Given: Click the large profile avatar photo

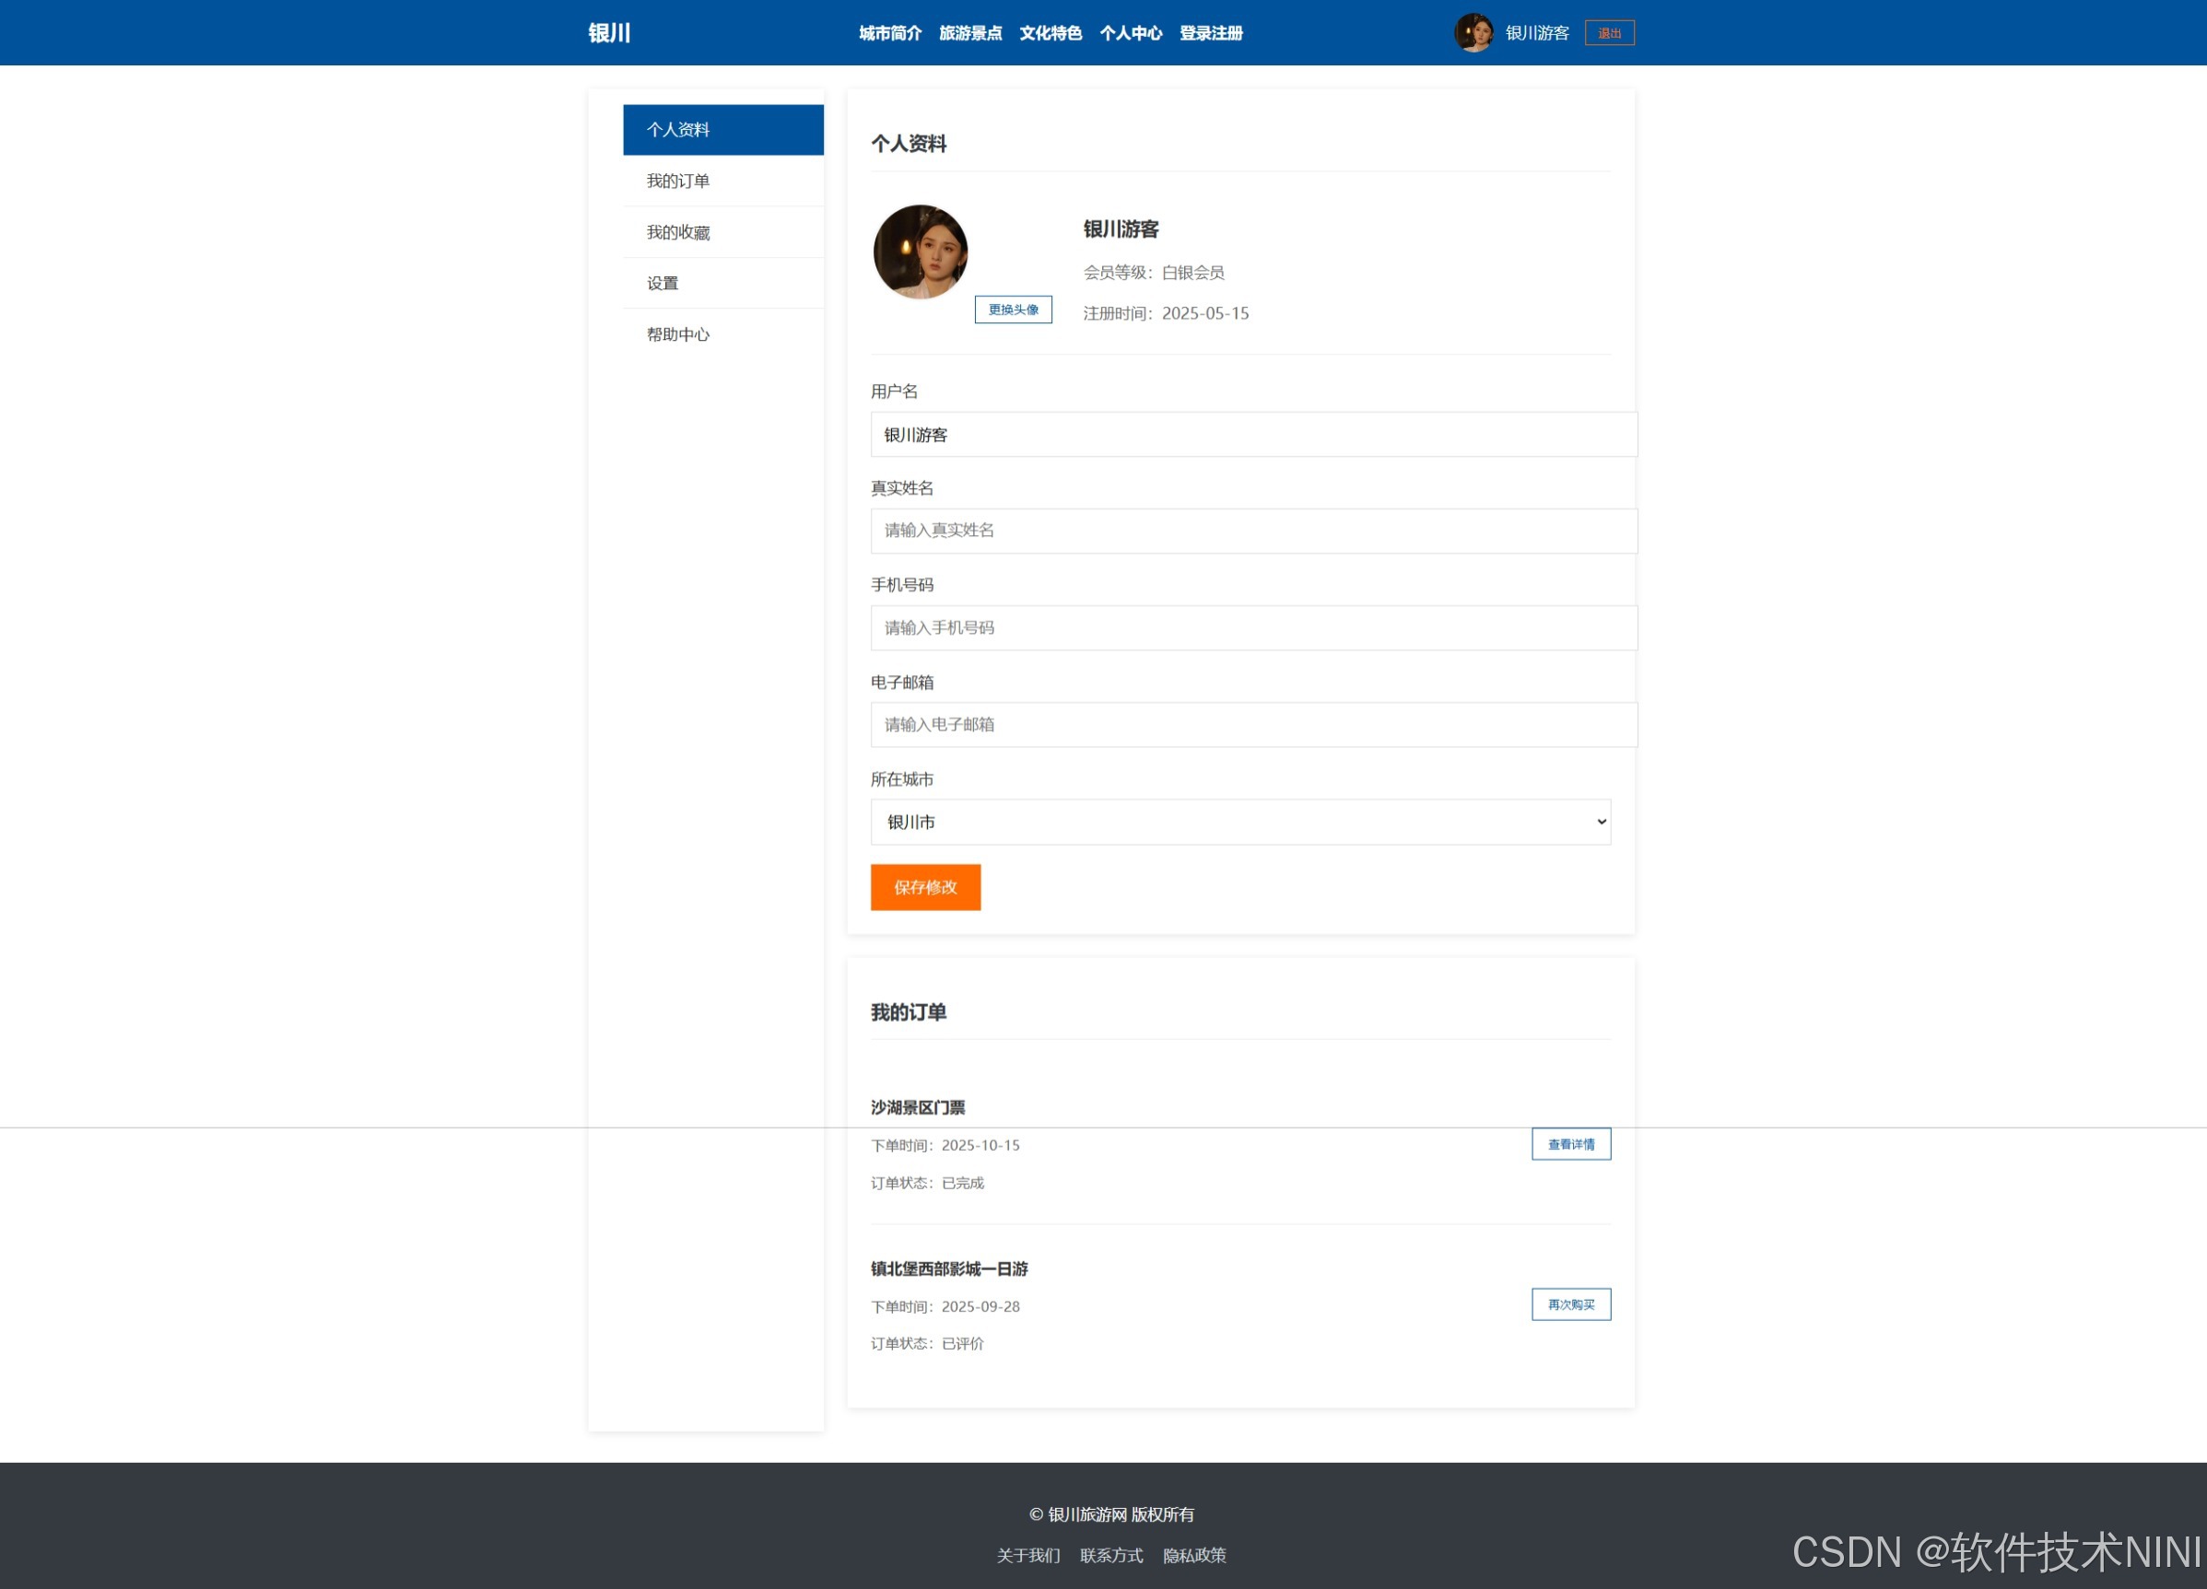Looking at the screenshot, I should tap(920, 251).
